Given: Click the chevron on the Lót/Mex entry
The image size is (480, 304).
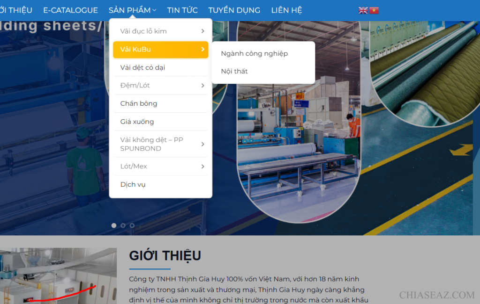Looking at the screenshot, I should pos(203,166).
